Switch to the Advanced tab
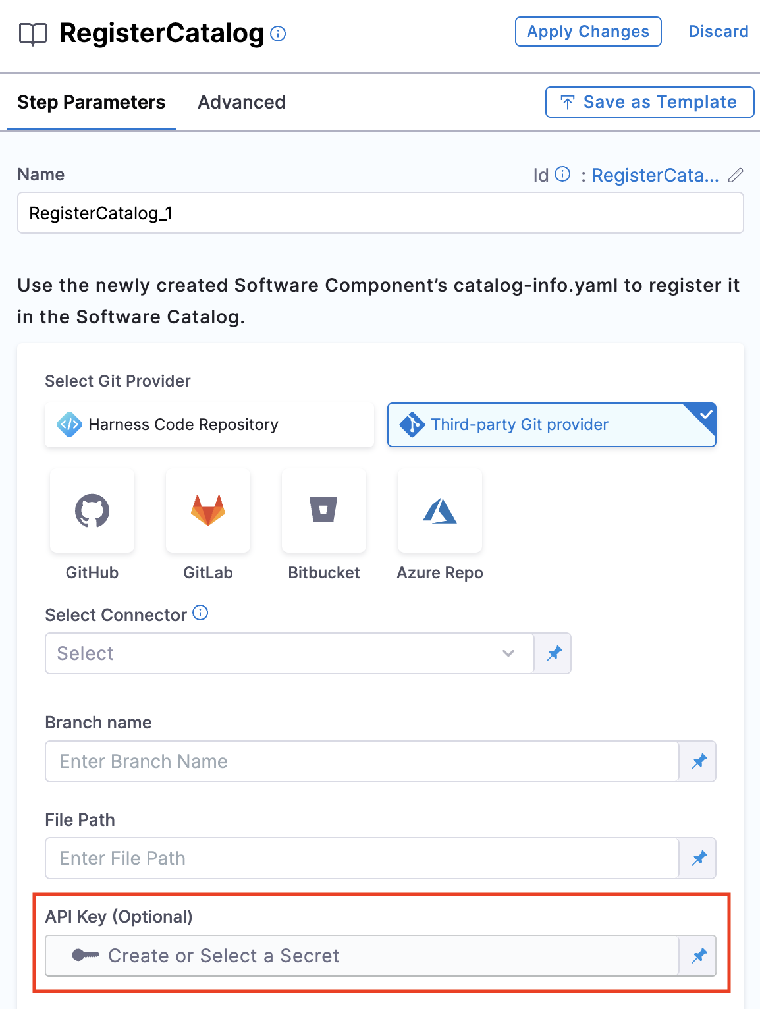The width and height of the screenshot is (760, 1009). [x=242, y=103]
